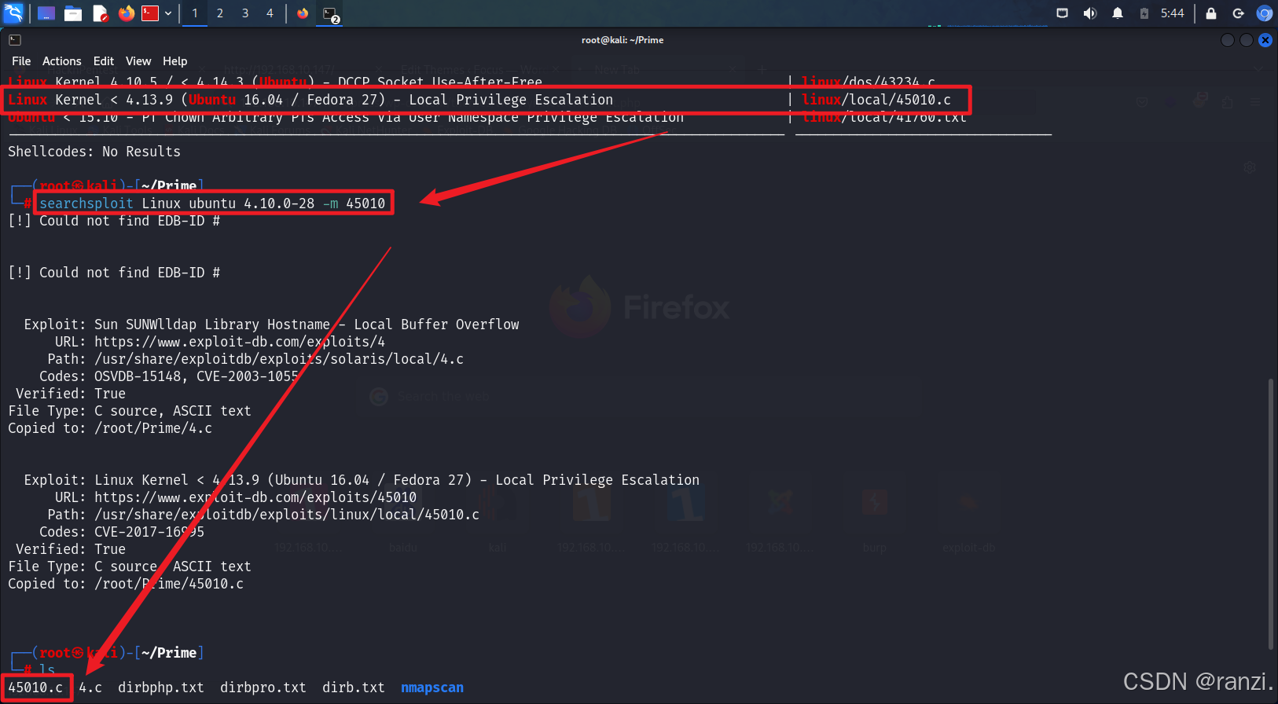Launch the red terminal emulator from panel
This screenshot has width=1278, height=704.
click(x=150, y=13)
